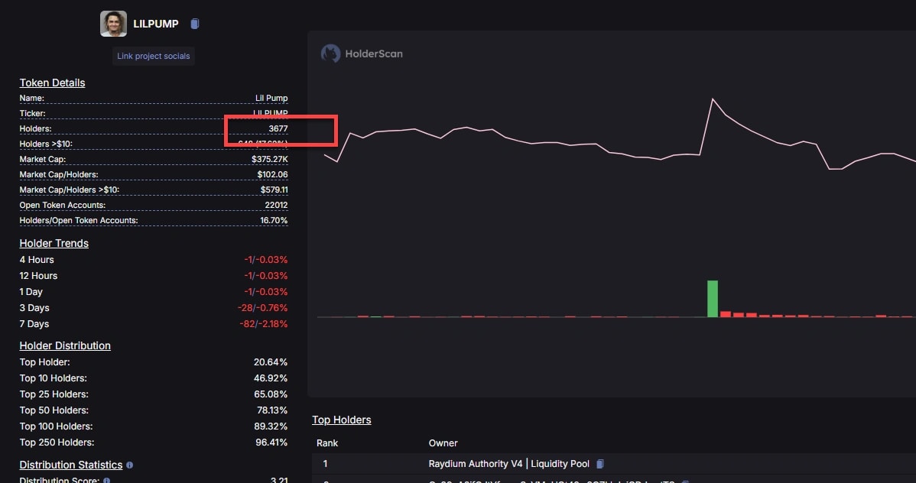The width and height of the screenshot is (916, 483).
Task: Click the Distribution Score info icon
Action: coord(106,480)
